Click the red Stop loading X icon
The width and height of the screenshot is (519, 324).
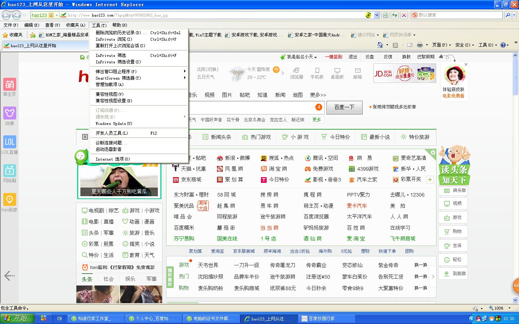(404, 15)
